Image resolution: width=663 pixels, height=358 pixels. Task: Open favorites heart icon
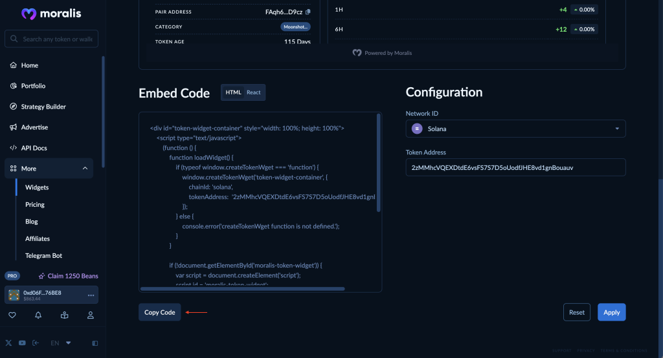pos(12,315)
